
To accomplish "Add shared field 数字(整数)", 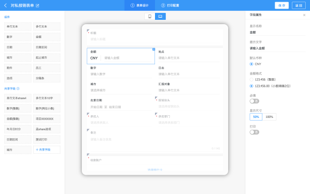I will [18, 108].
